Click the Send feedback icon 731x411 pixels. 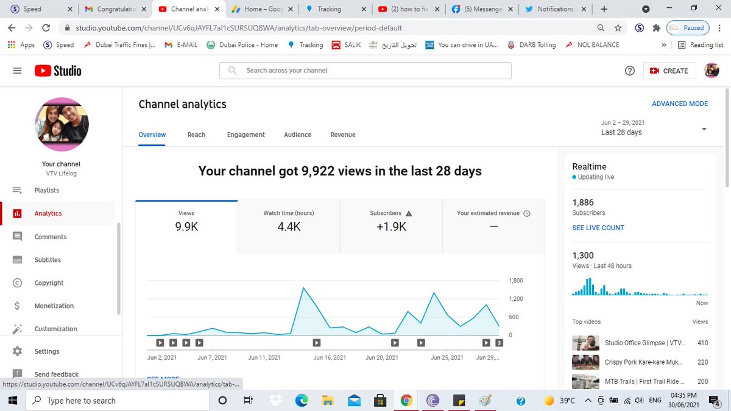(x=17, y=374)
